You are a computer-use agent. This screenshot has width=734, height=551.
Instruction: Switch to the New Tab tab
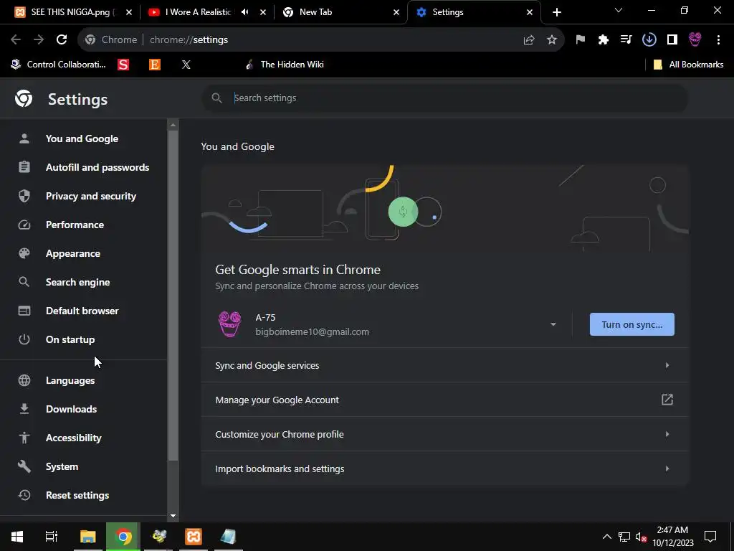point(333,12)
